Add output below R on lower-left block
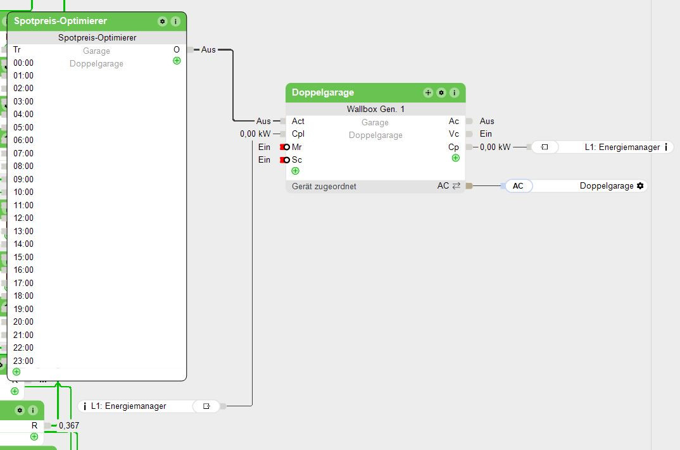The height and width of the screenshot is (450, 680). pyautogui.click(x=34, y=437)
